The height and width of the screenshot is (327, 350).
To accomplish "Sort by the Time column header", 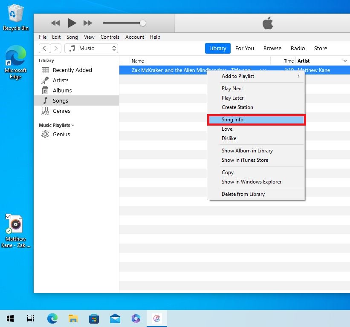I will tap(289, 61).
